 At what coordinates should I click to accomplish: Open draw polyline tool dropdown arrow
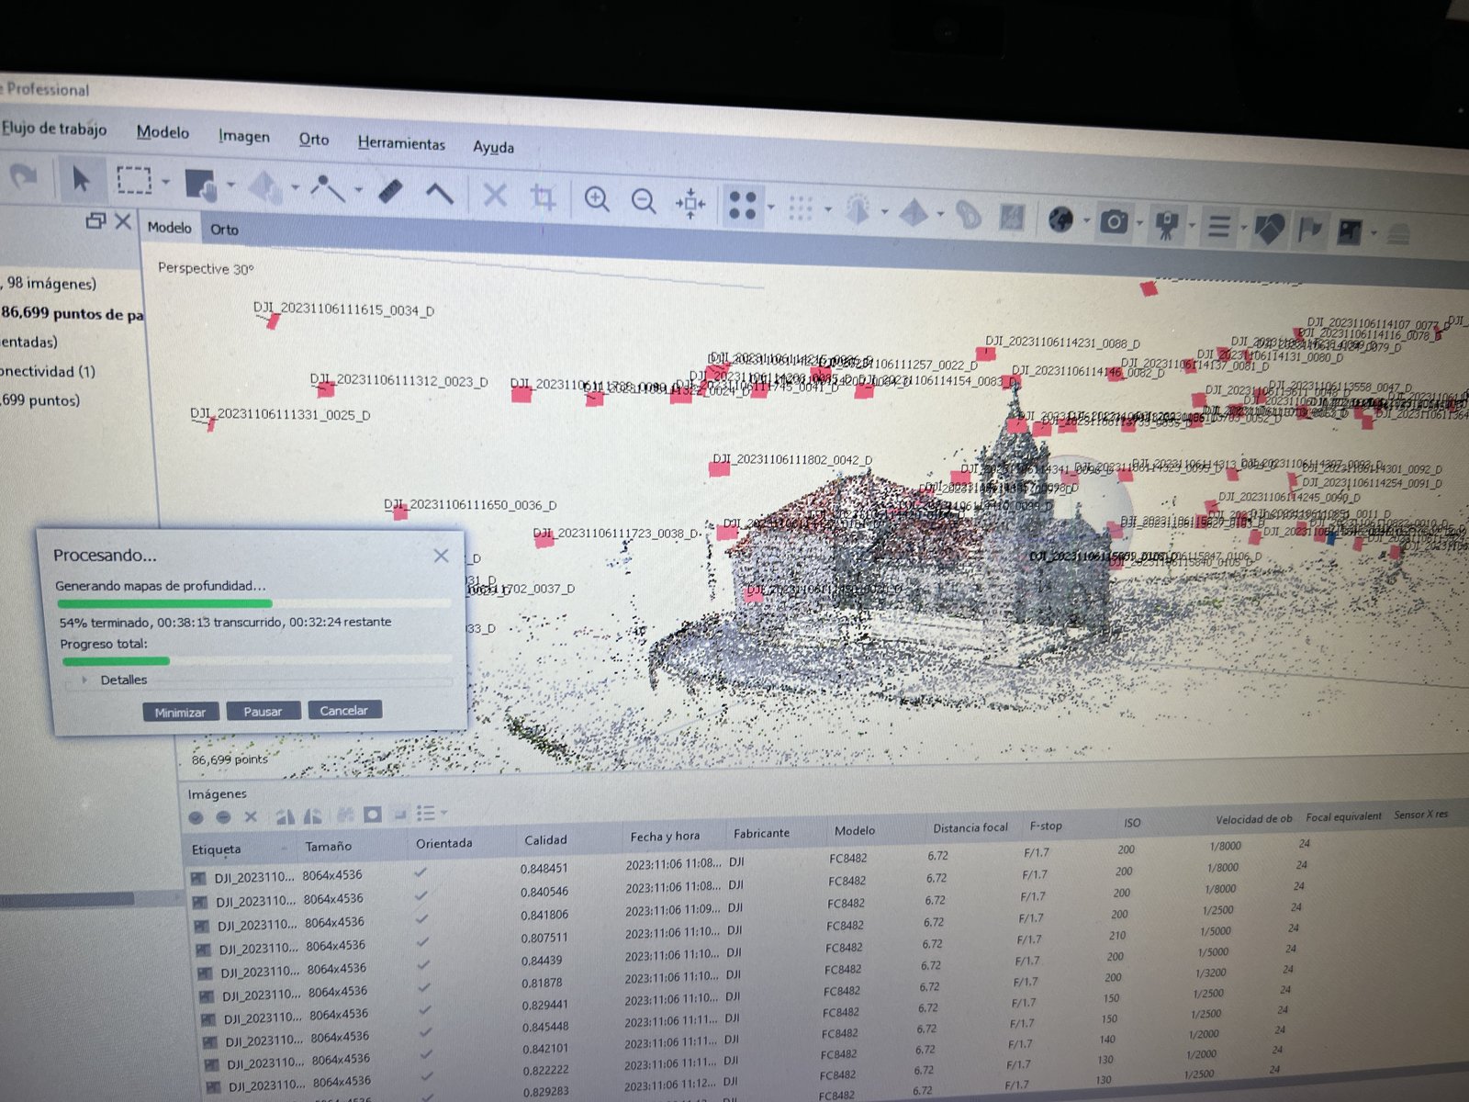[x=359, y=190]
